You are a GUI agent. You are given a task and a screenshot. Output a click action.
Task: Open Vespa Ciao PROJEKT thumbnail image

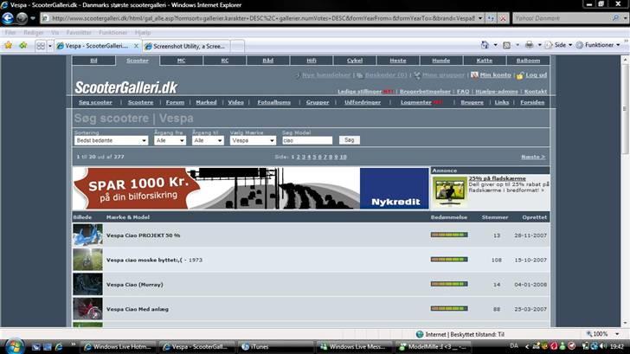87,235
